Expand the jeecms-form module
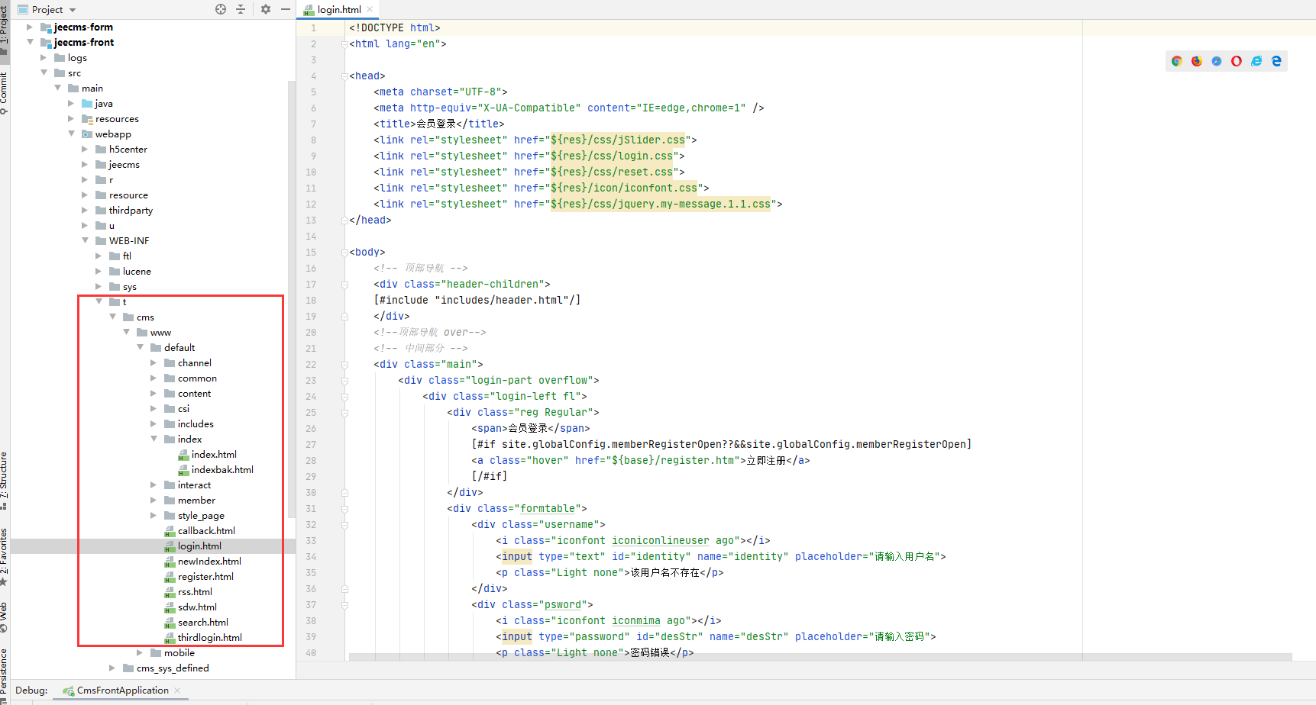Viewport: 1316px width, 705px height. tap(30, 27)
